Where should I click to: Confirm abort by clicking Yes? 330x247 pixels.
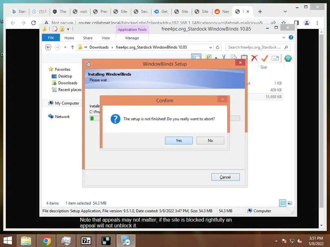pyautogui.click(x=179, y=141)
